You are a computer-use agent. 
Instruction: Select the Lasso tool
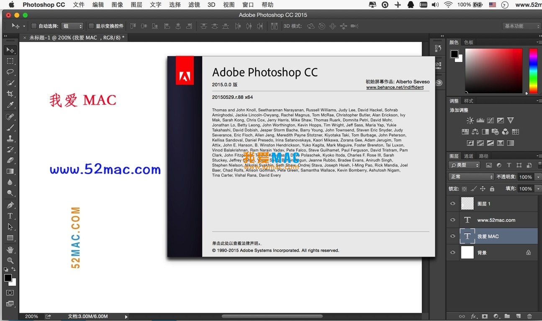coord(10,72)
